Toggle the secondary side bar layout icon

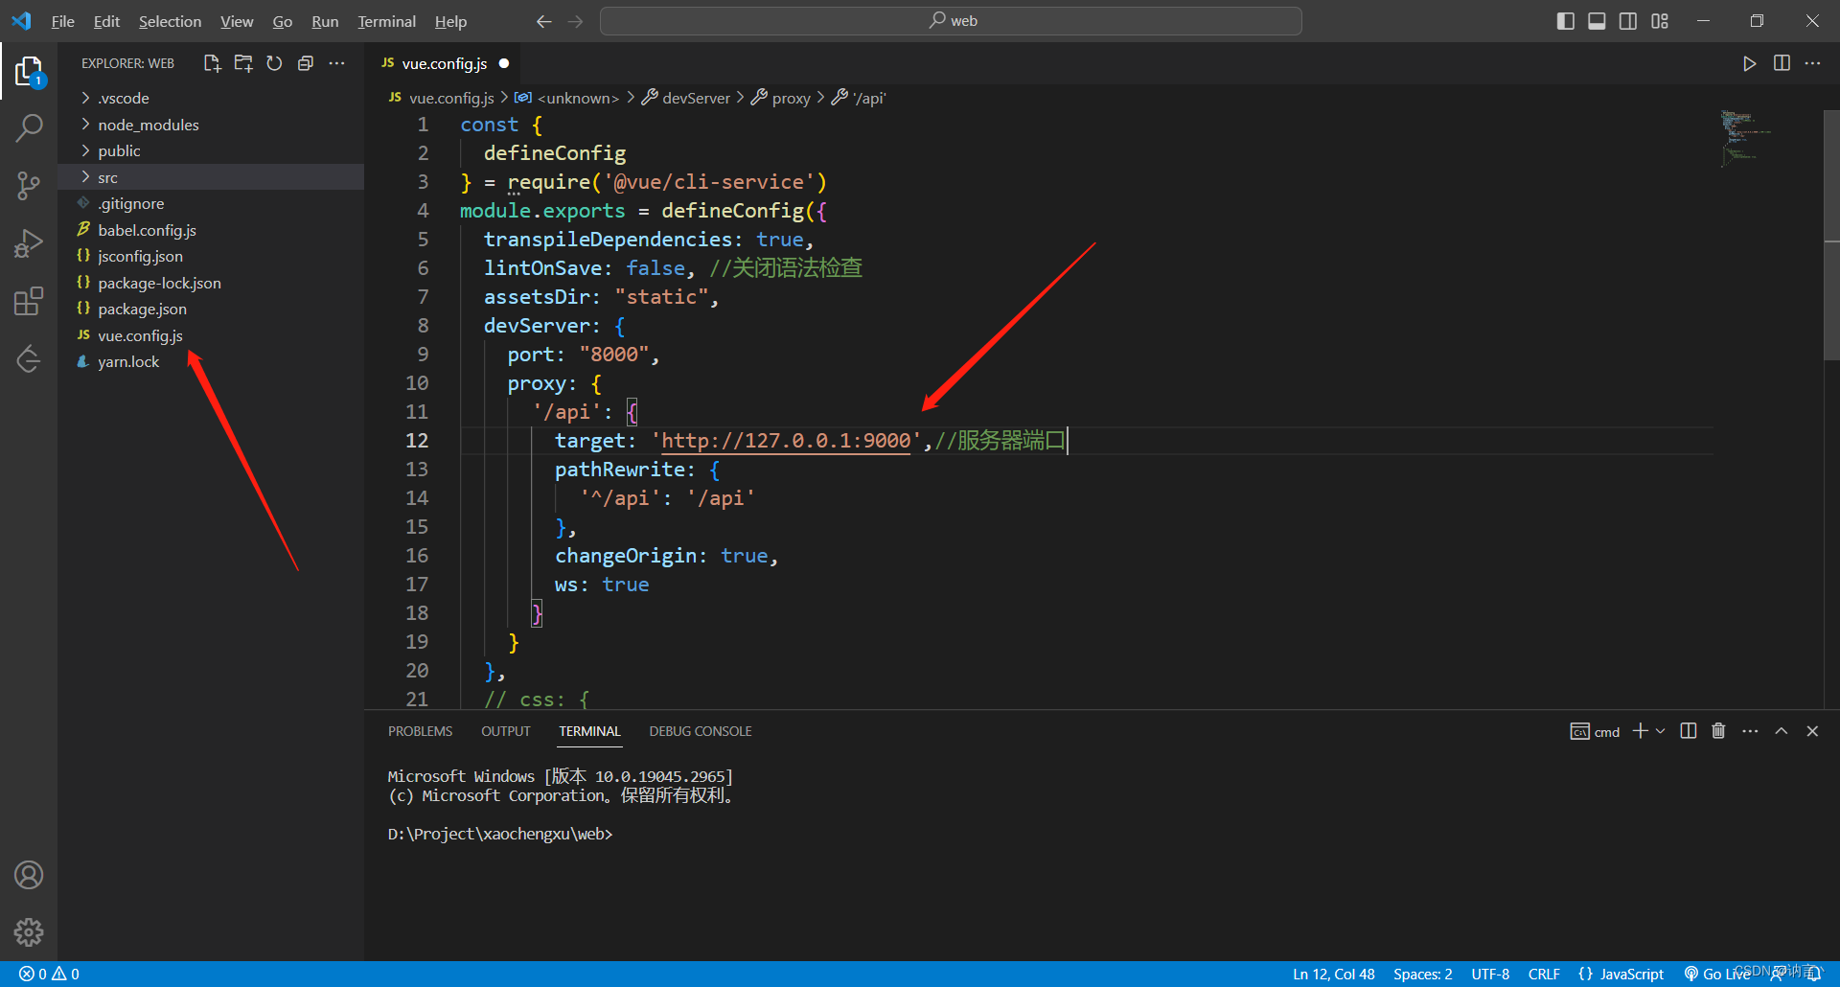[x=1628, y=21]
